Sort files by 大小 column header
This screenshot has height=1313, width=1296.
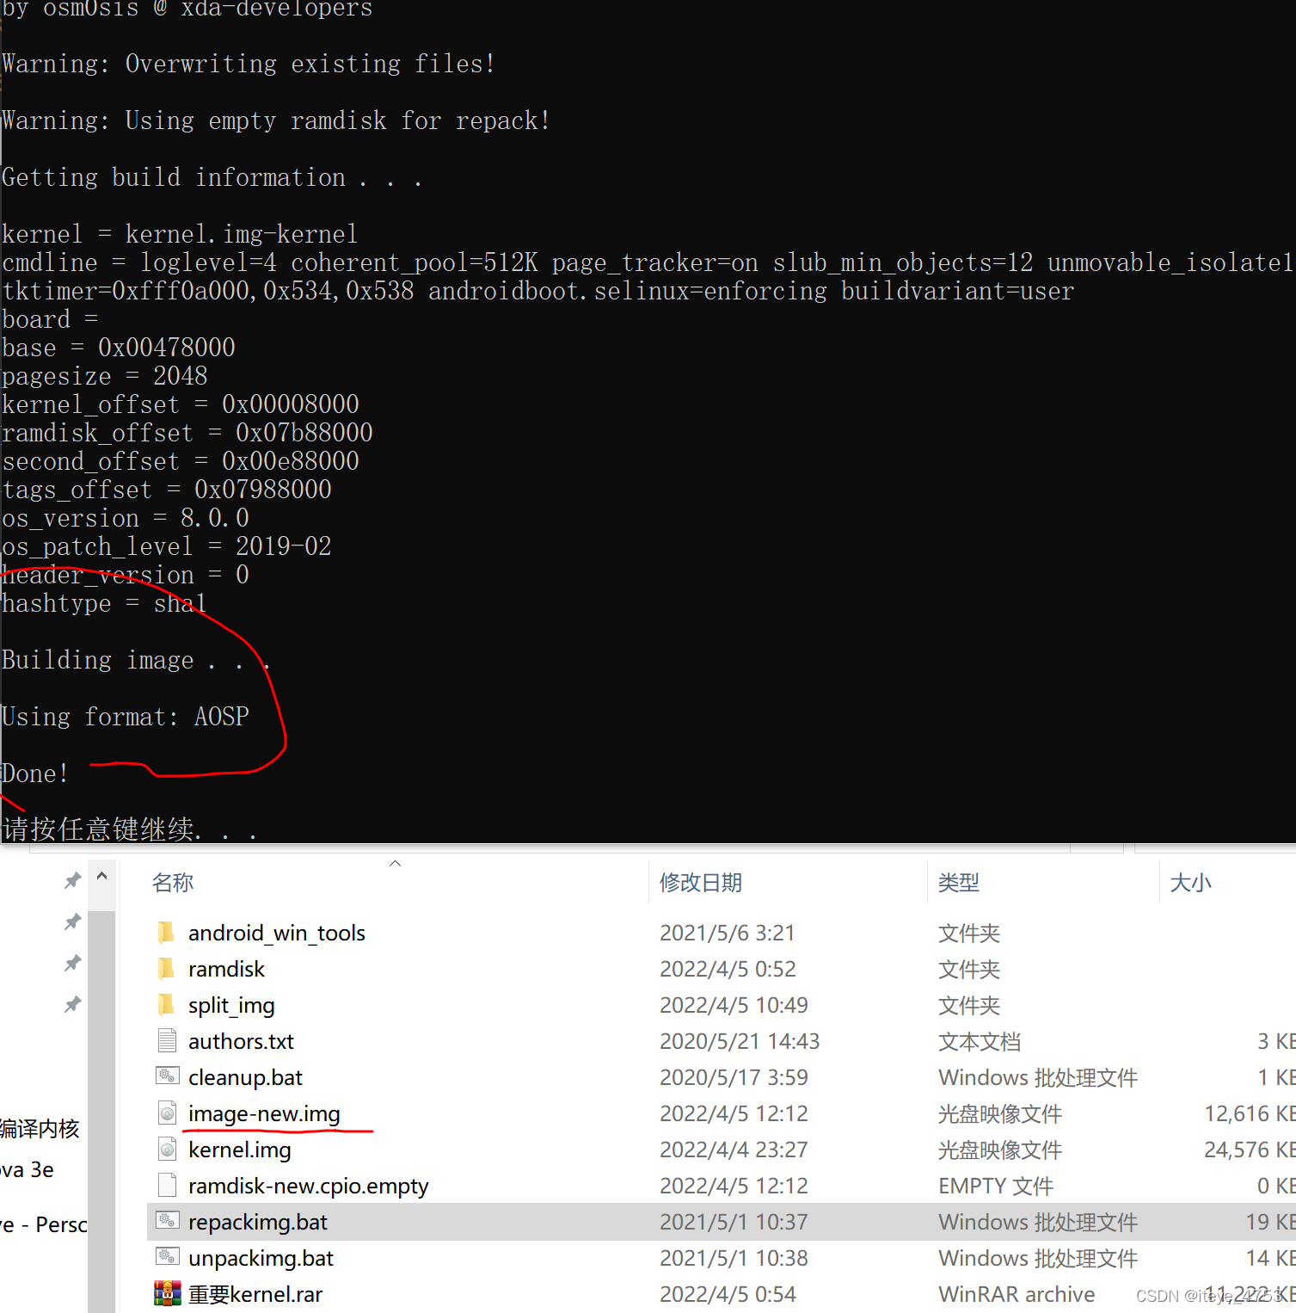(x=1191, y=883)
